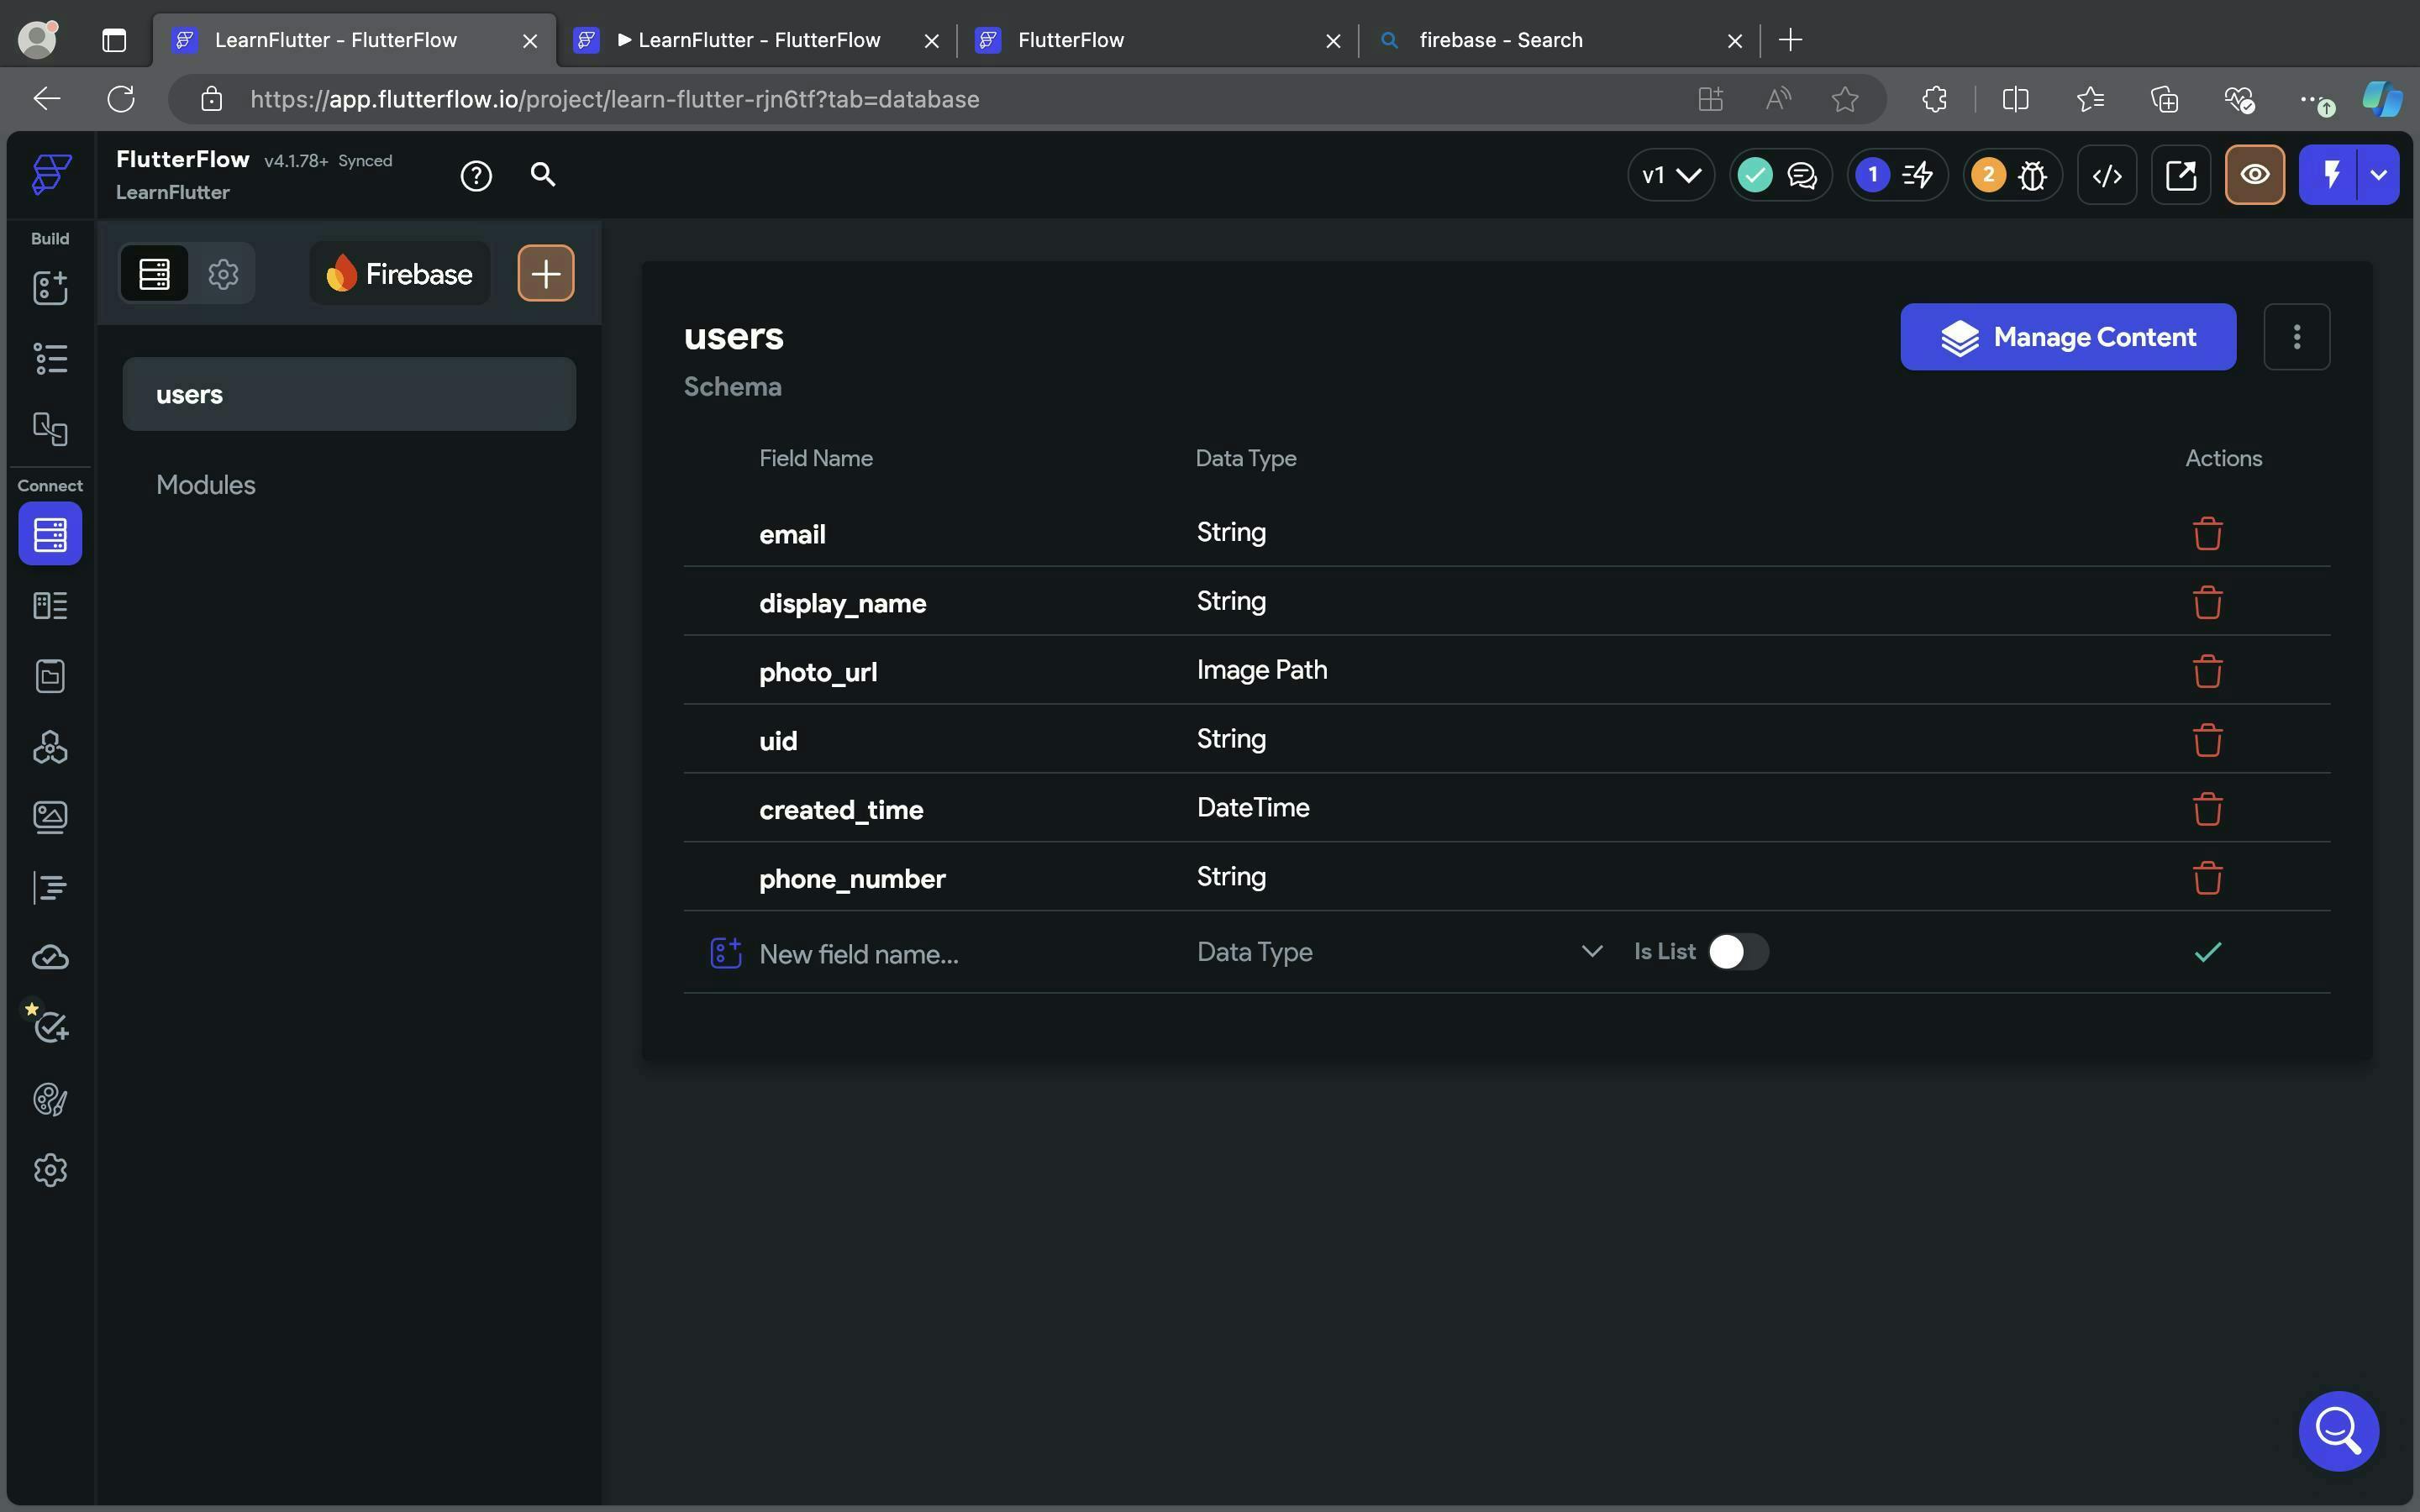The width and height of the screenshot is (2420, 1512).
Task: Toggle the preview eye button
Action: point(2254,175)
